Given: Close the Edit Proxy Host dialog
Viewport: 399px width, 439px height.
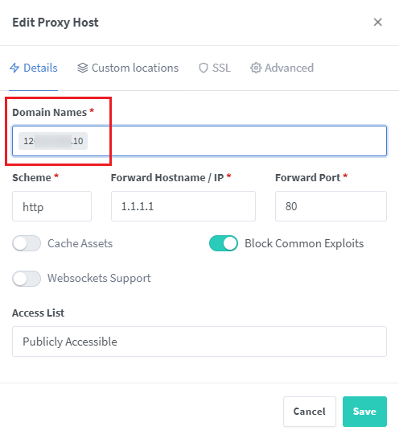Looking at the screenshot, I should (x=378, y=22).
